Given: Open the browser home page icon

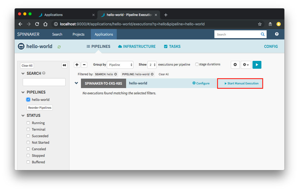Looking at the screenshot, I should coord(45,24).
